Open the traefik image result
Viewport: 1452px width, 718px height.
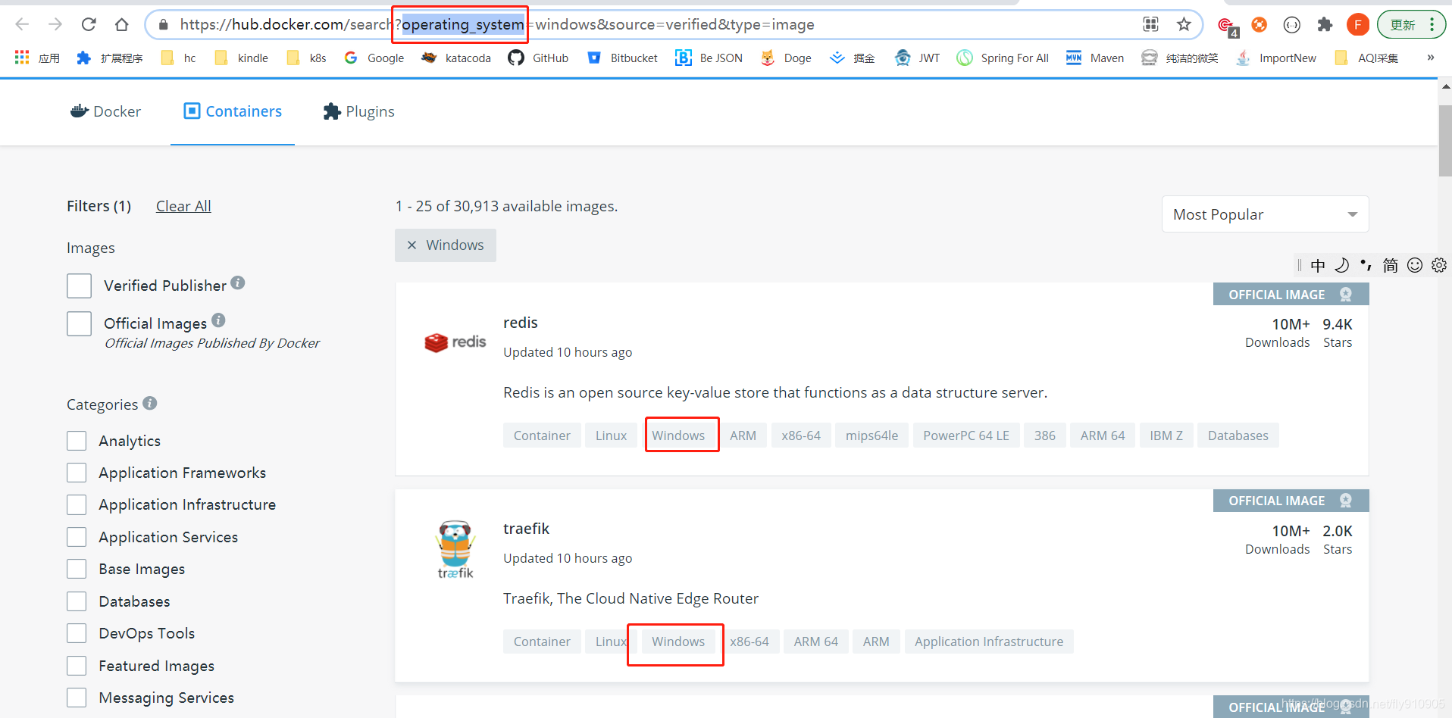[x=526, y=529]
